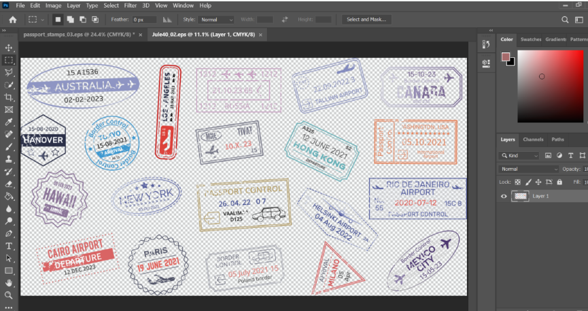Toggle Lock position icon
This screenshot has height=311, width=588.
[538, 182]
